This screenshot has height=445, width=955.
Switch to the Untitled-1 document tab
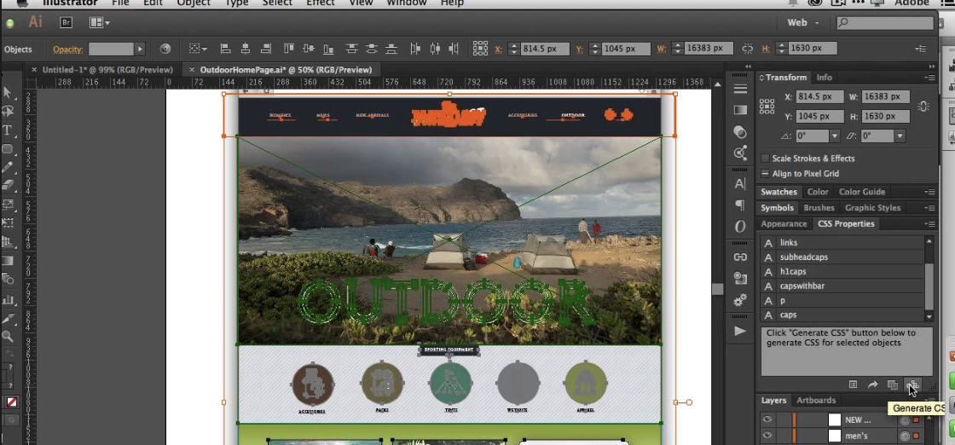[x=107, y=69]
